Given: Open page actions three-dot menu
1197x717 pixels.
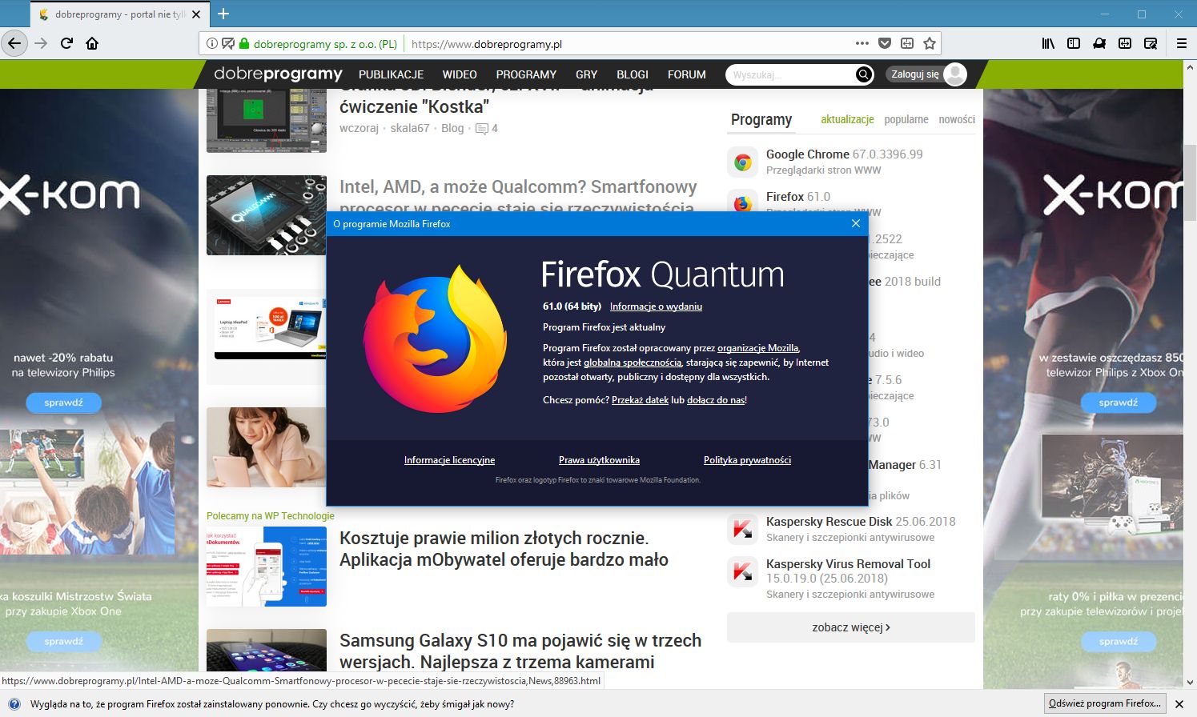Looking at the screenshot, I should [x=862, y=43].
